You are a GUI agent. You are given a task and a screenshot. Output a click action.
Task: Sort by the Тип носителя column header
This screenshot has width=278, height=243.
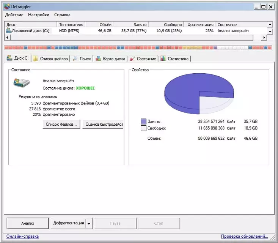click(71, 25)
